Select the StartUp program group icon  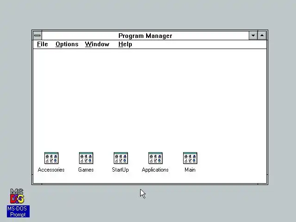(121, 158)
